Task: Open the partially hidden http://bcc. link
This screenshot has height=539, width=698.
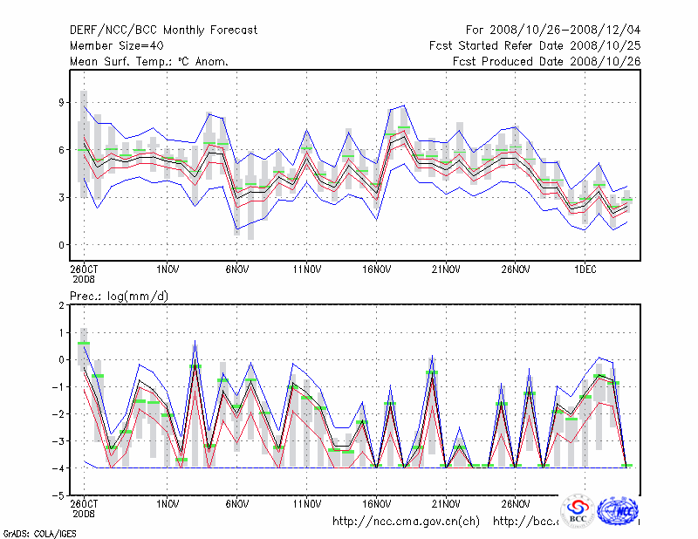Action: click(525, 522)
